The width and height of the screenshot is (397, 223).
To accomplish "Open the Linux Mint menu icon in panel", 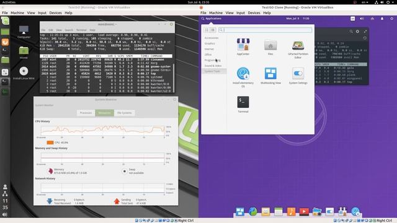I will 5,20.
